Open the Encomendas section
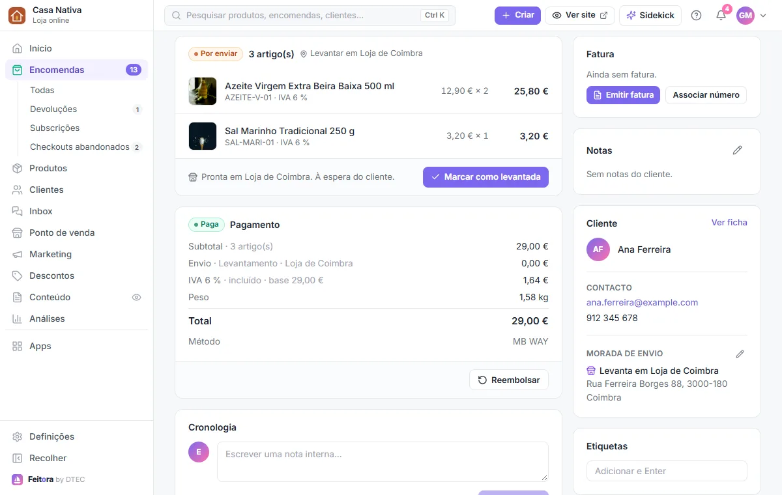Viewport: 782px width, 495px height. [x=77, y=70]
